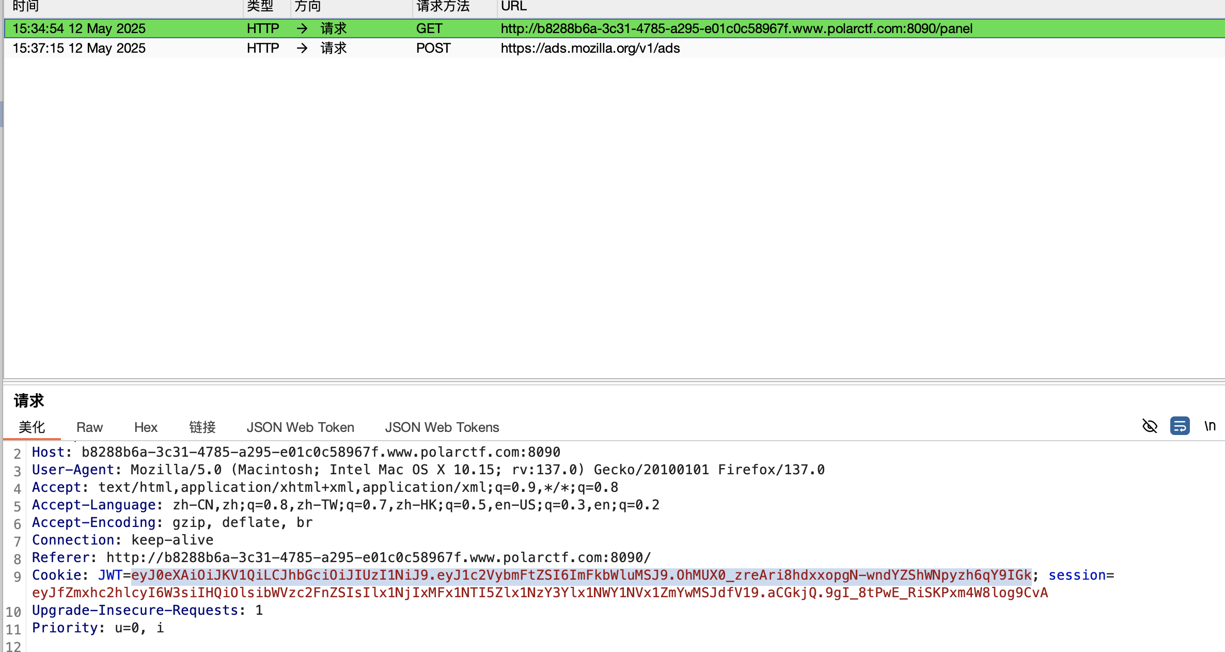This screenshot has width=1225, height=652.
Task: Click the direction arrow in the GET row
Action: click(x=302, y=28)
